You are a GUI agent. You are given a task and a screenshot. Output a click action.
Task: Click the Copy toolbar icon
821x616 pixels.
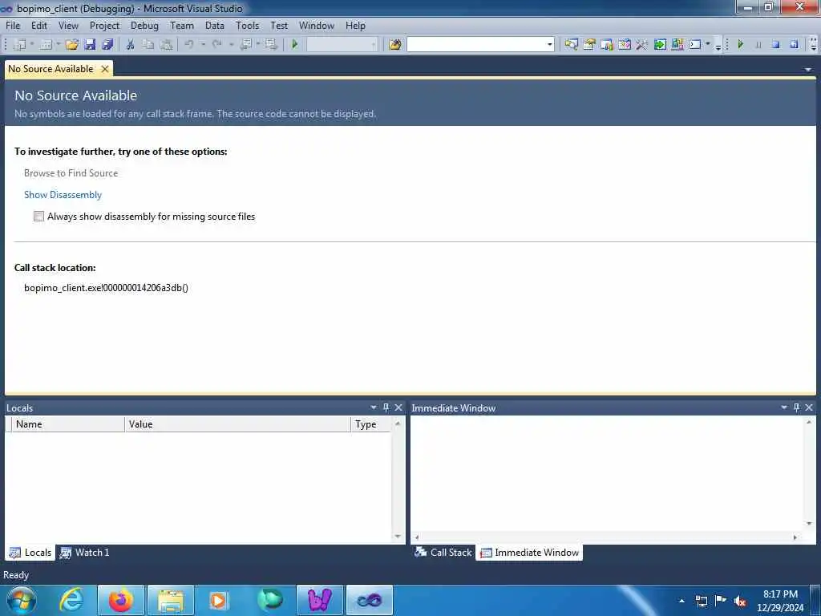click(x=148, y=45)
